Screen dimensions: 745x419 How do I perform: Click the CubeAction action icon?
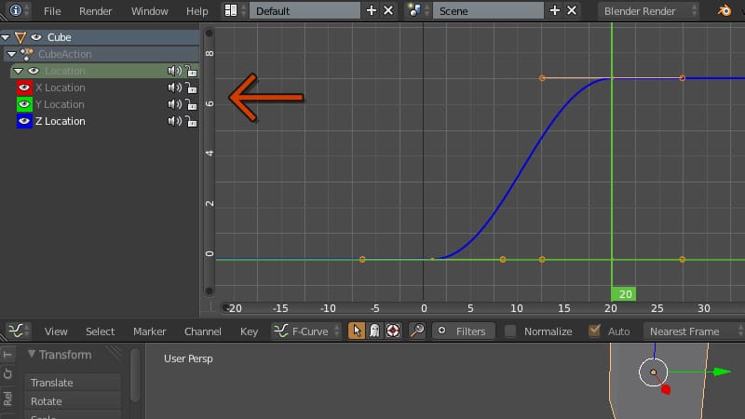[x=27, y=54]
